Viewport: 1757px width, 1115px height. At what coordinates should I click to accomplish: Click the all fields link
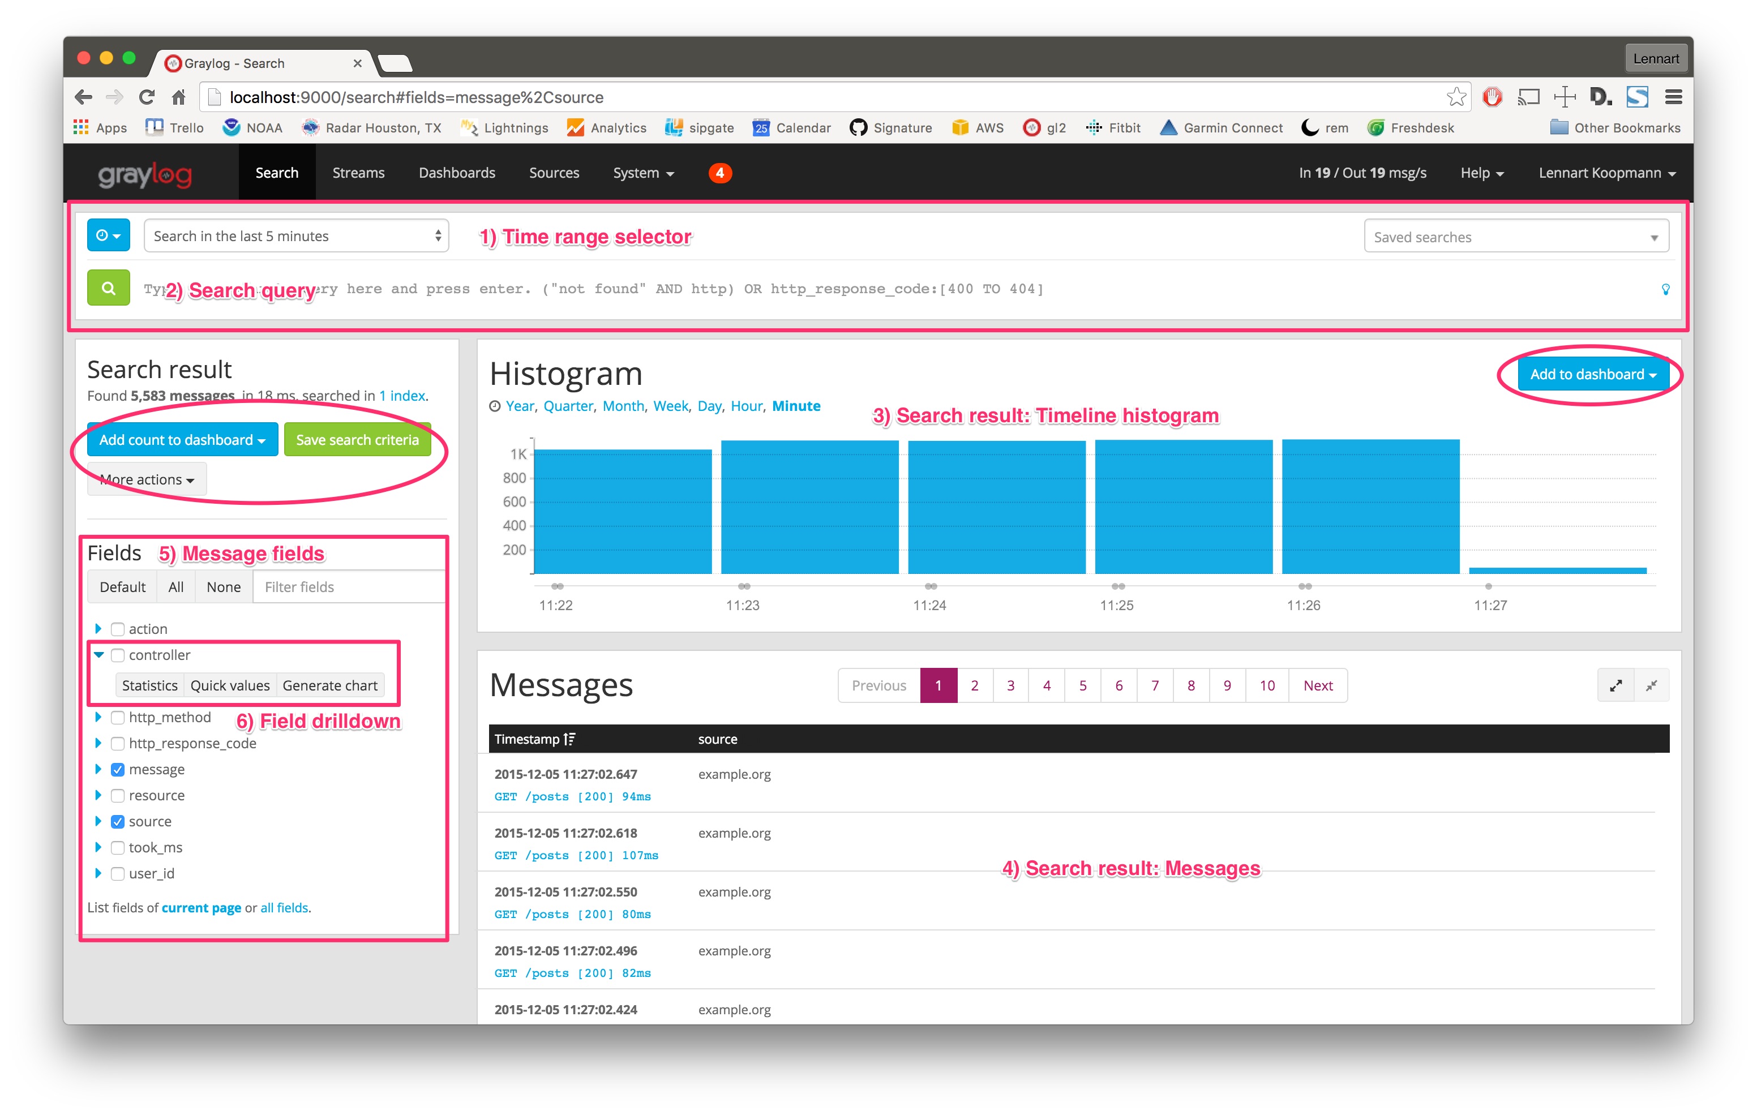[285, 907]
